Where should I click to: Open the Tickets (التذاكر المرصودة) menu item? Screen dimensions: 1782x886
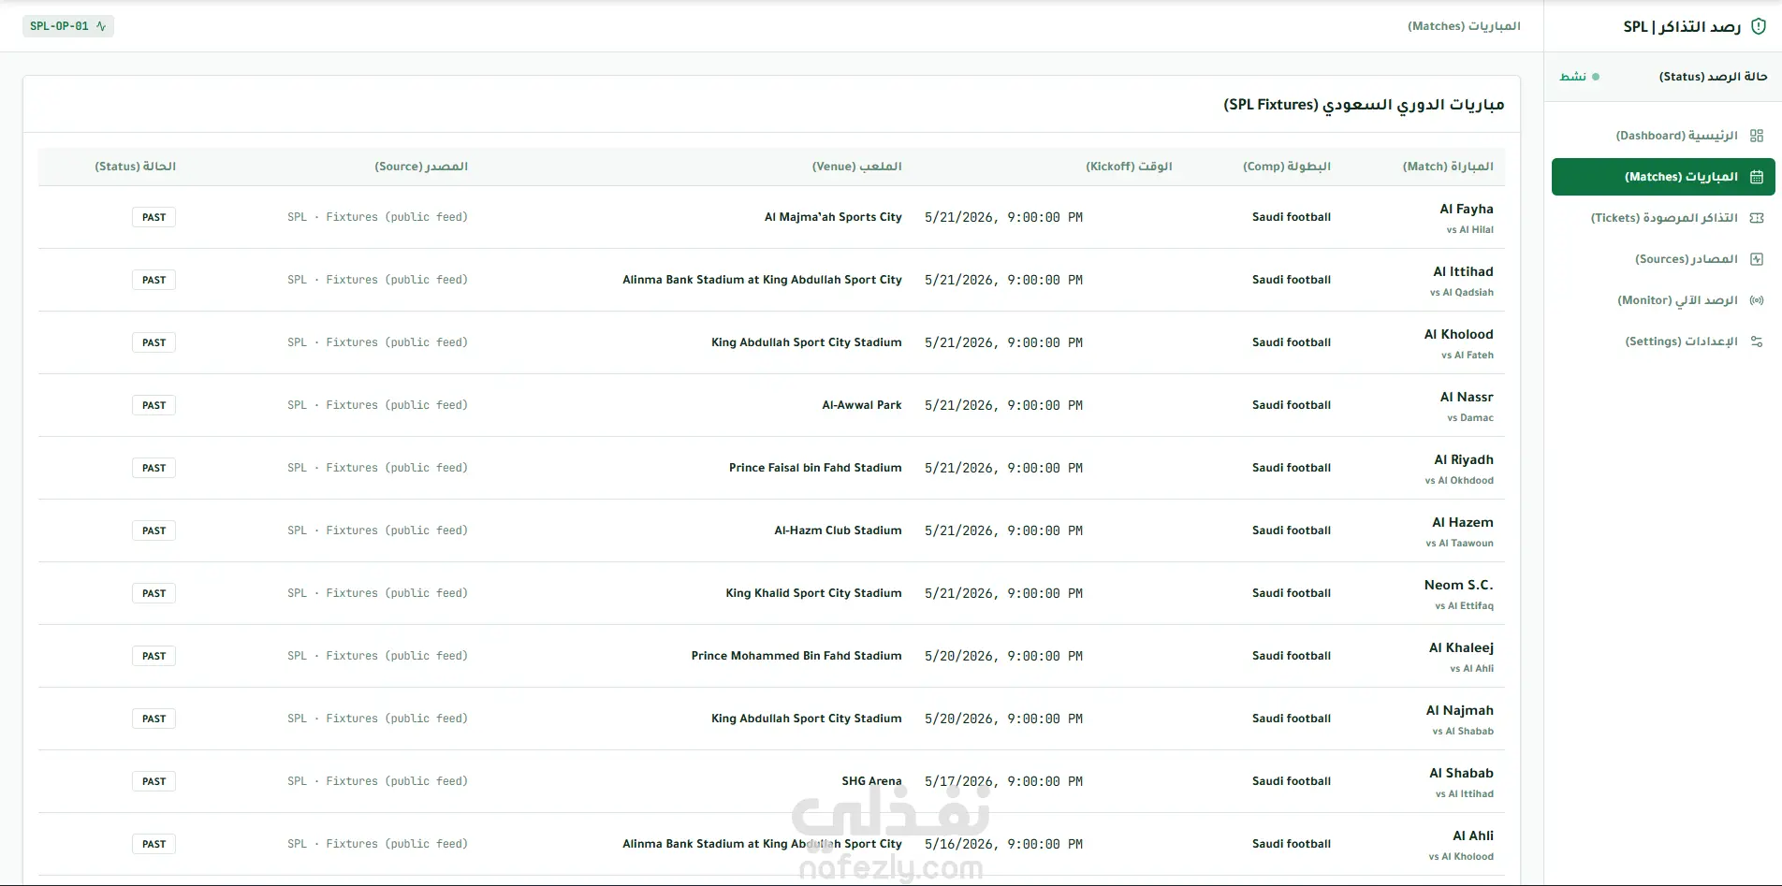tap(1663, 218)
